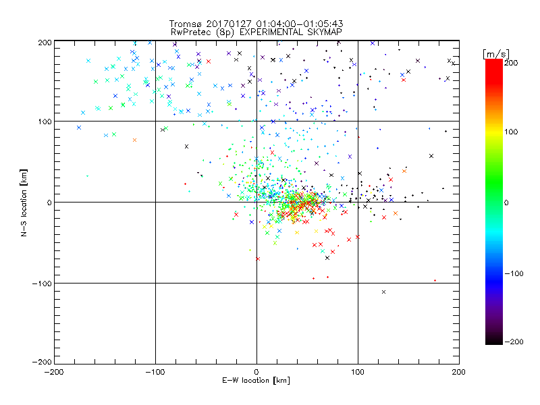540x405 pixels.
Task: Click the -200 tick label on N-S axis
Action: [42, 362]
